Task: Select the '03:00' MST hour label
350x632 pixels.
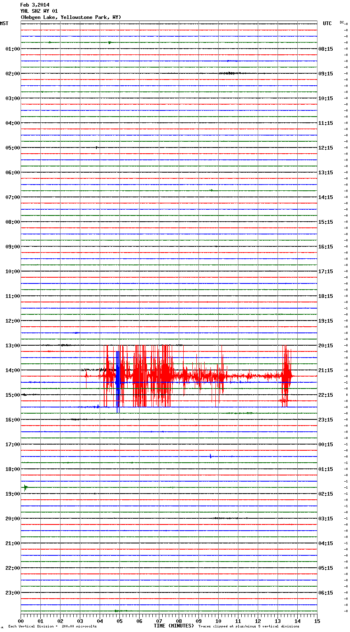Action: pyautogui.click(x=13, y=98)
